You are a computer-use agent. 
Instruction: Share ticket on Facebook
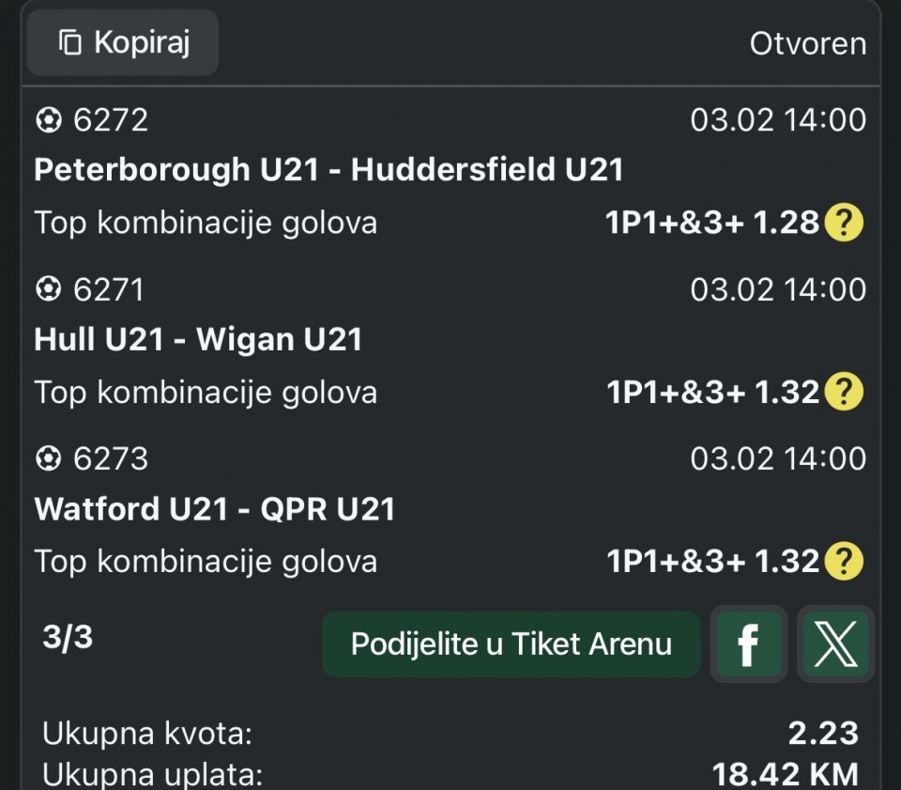[748, 643]
